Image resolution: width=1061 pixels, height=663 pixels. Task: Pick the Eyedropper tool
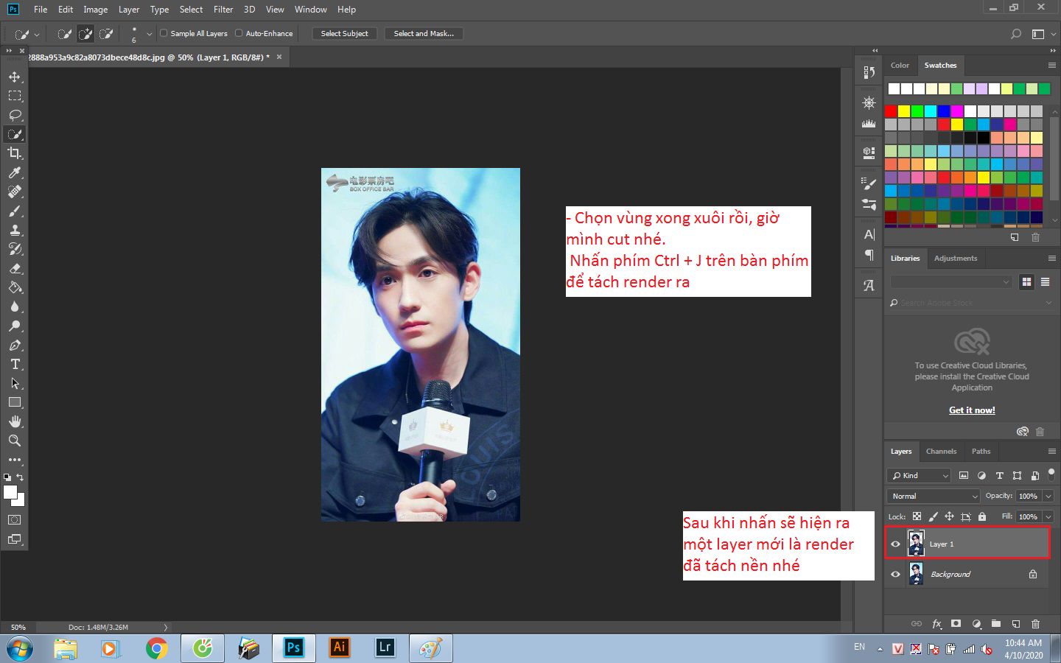coord(15,172)
